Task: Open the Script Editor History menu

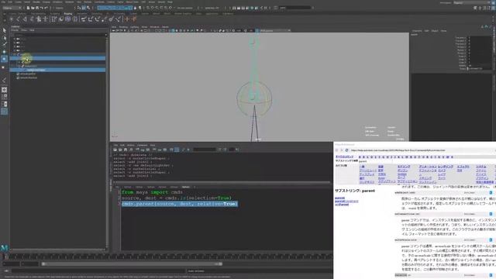Action: click(x=131, y=145)
